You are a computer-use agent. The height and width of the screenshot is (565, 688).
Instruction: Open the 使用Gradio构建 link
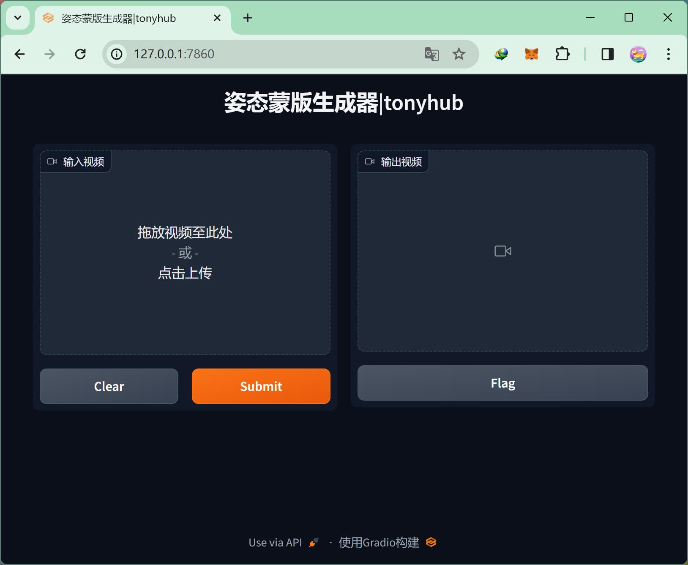pos(388,543)
